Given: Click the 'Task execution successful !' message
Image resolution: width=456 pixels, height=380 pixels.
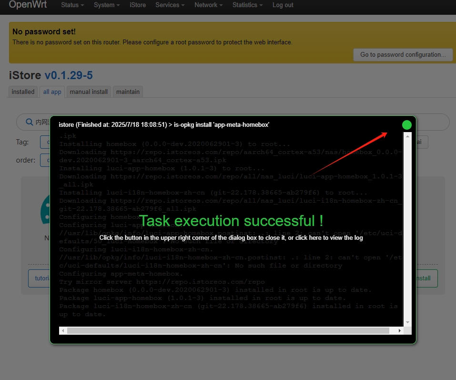Looking at the screenshot, I should tap(231, 221).
